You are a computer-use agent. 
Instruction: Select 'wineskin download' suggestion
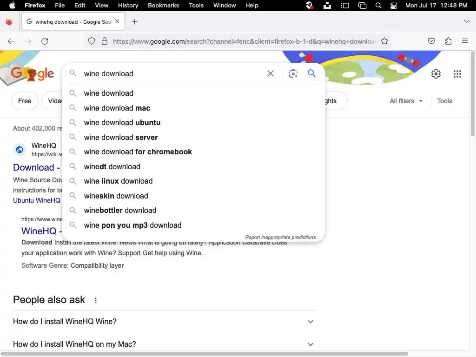193,196
